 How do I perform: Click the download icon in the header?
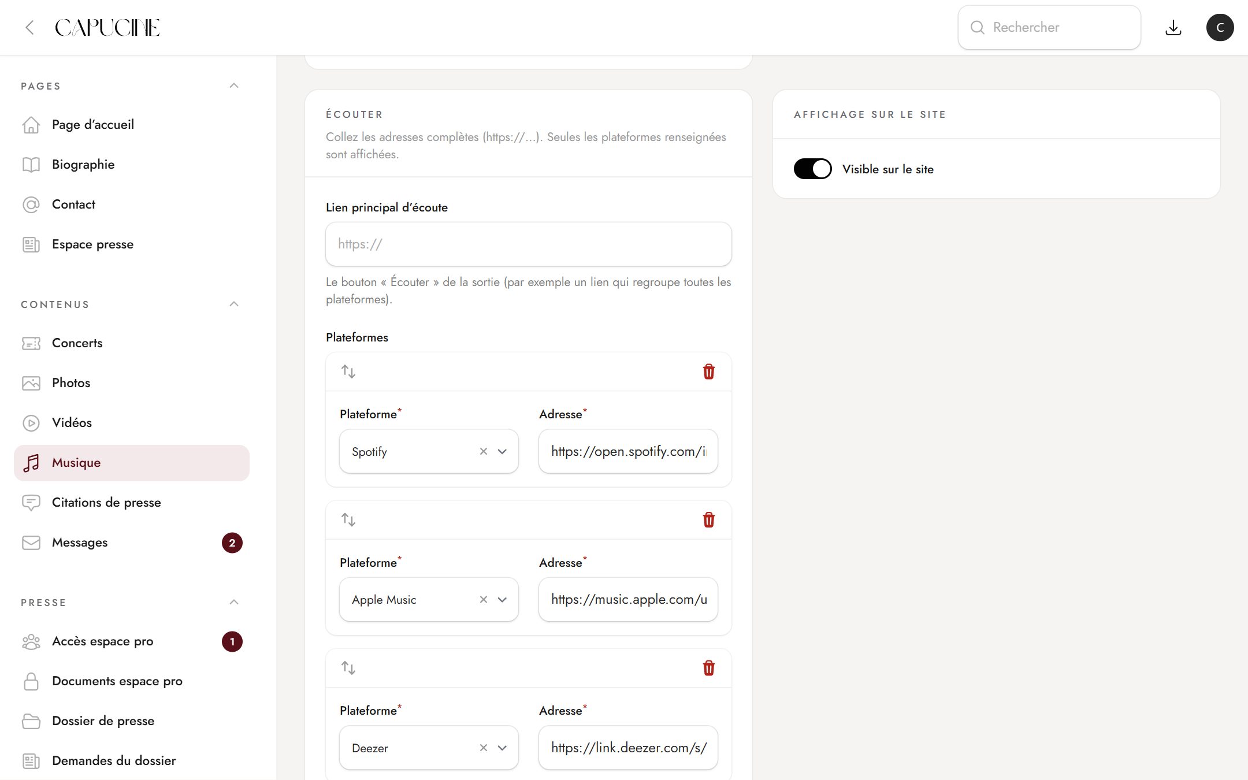point(1173,27)
